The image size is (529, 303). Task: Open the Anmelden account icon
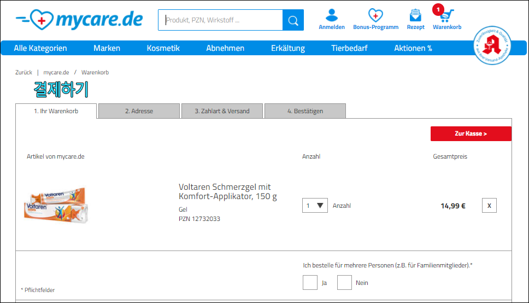point(332,20)
